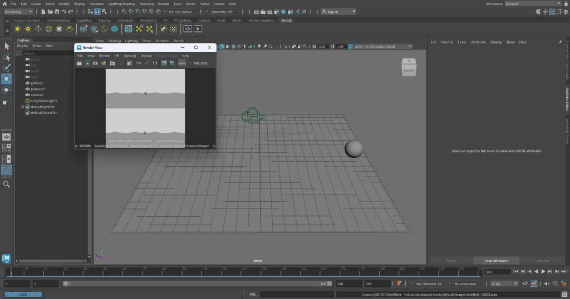The width and height of the screenshot is (570, 299).
Task: Expand the defaultLightSet node in Outliner
Action: pyautogui.click(x=22, y=107)
